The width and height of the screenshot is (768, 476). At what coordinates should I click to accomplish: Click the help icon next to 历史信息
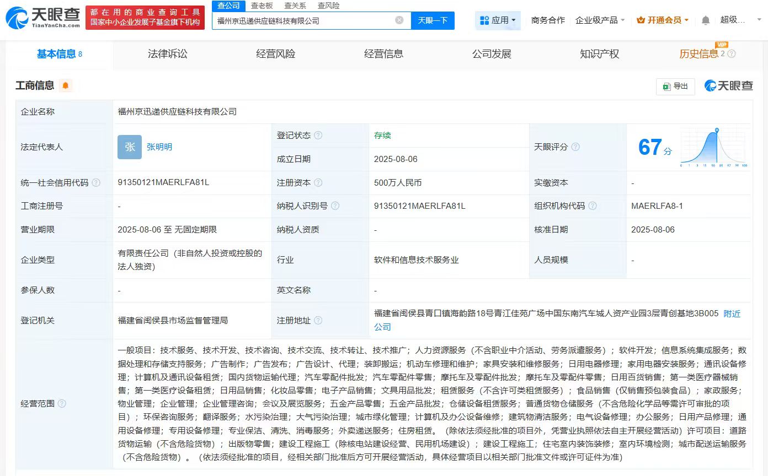pos(732,54)
